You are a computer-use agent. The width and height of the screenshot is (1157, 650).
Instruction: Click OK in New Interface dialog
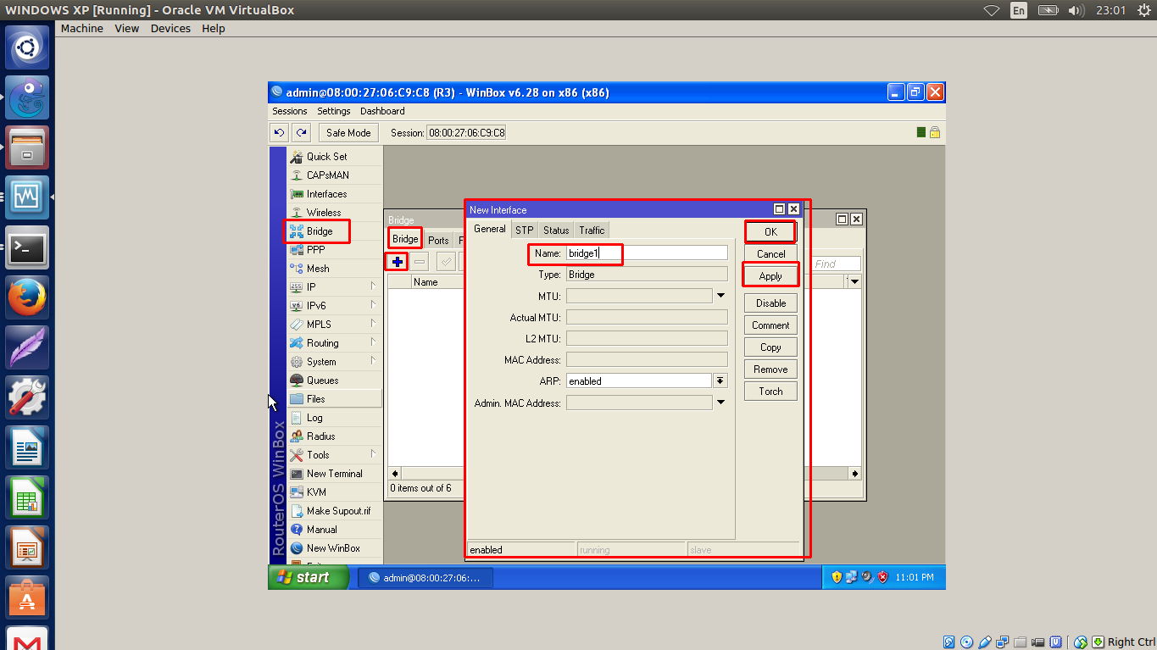pyautogui.click(x=770, y=232)
